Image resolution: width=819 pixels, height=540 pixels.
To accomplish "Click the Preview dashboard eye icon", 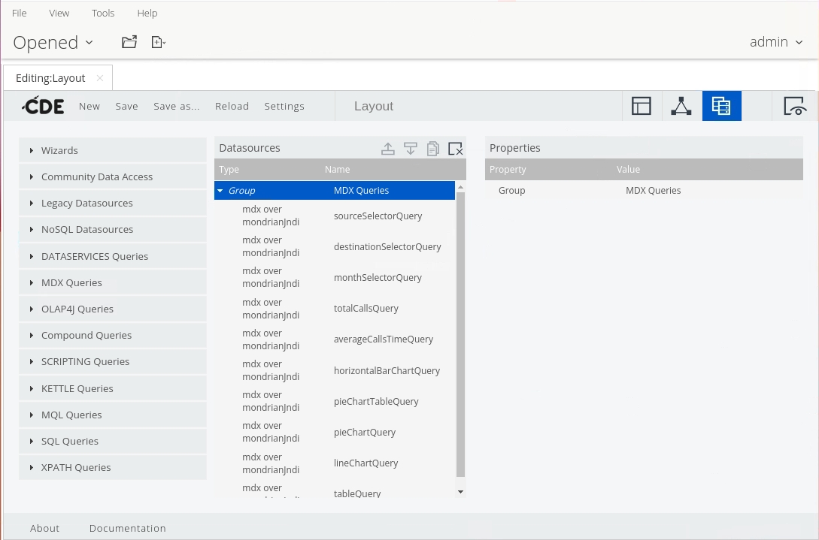I will click(x=795, y=106).
